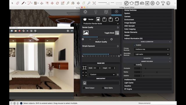186x105 pixels.
Task: Click the Render teapot button in Asset Editor
Action: click(x=88, y=19)
